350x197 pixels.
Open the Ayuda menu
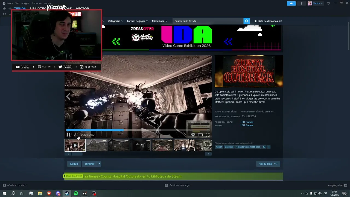[x=47, y=3]
